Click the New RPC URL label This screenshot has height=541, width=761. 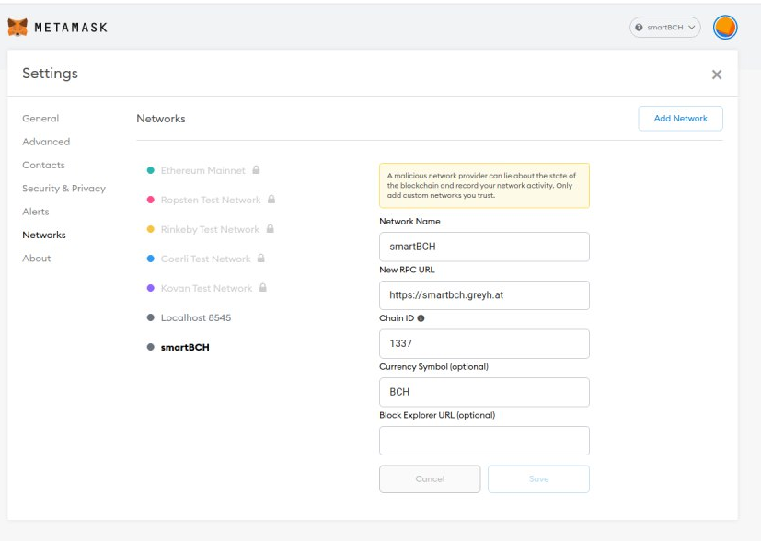[x=407, y=270]
